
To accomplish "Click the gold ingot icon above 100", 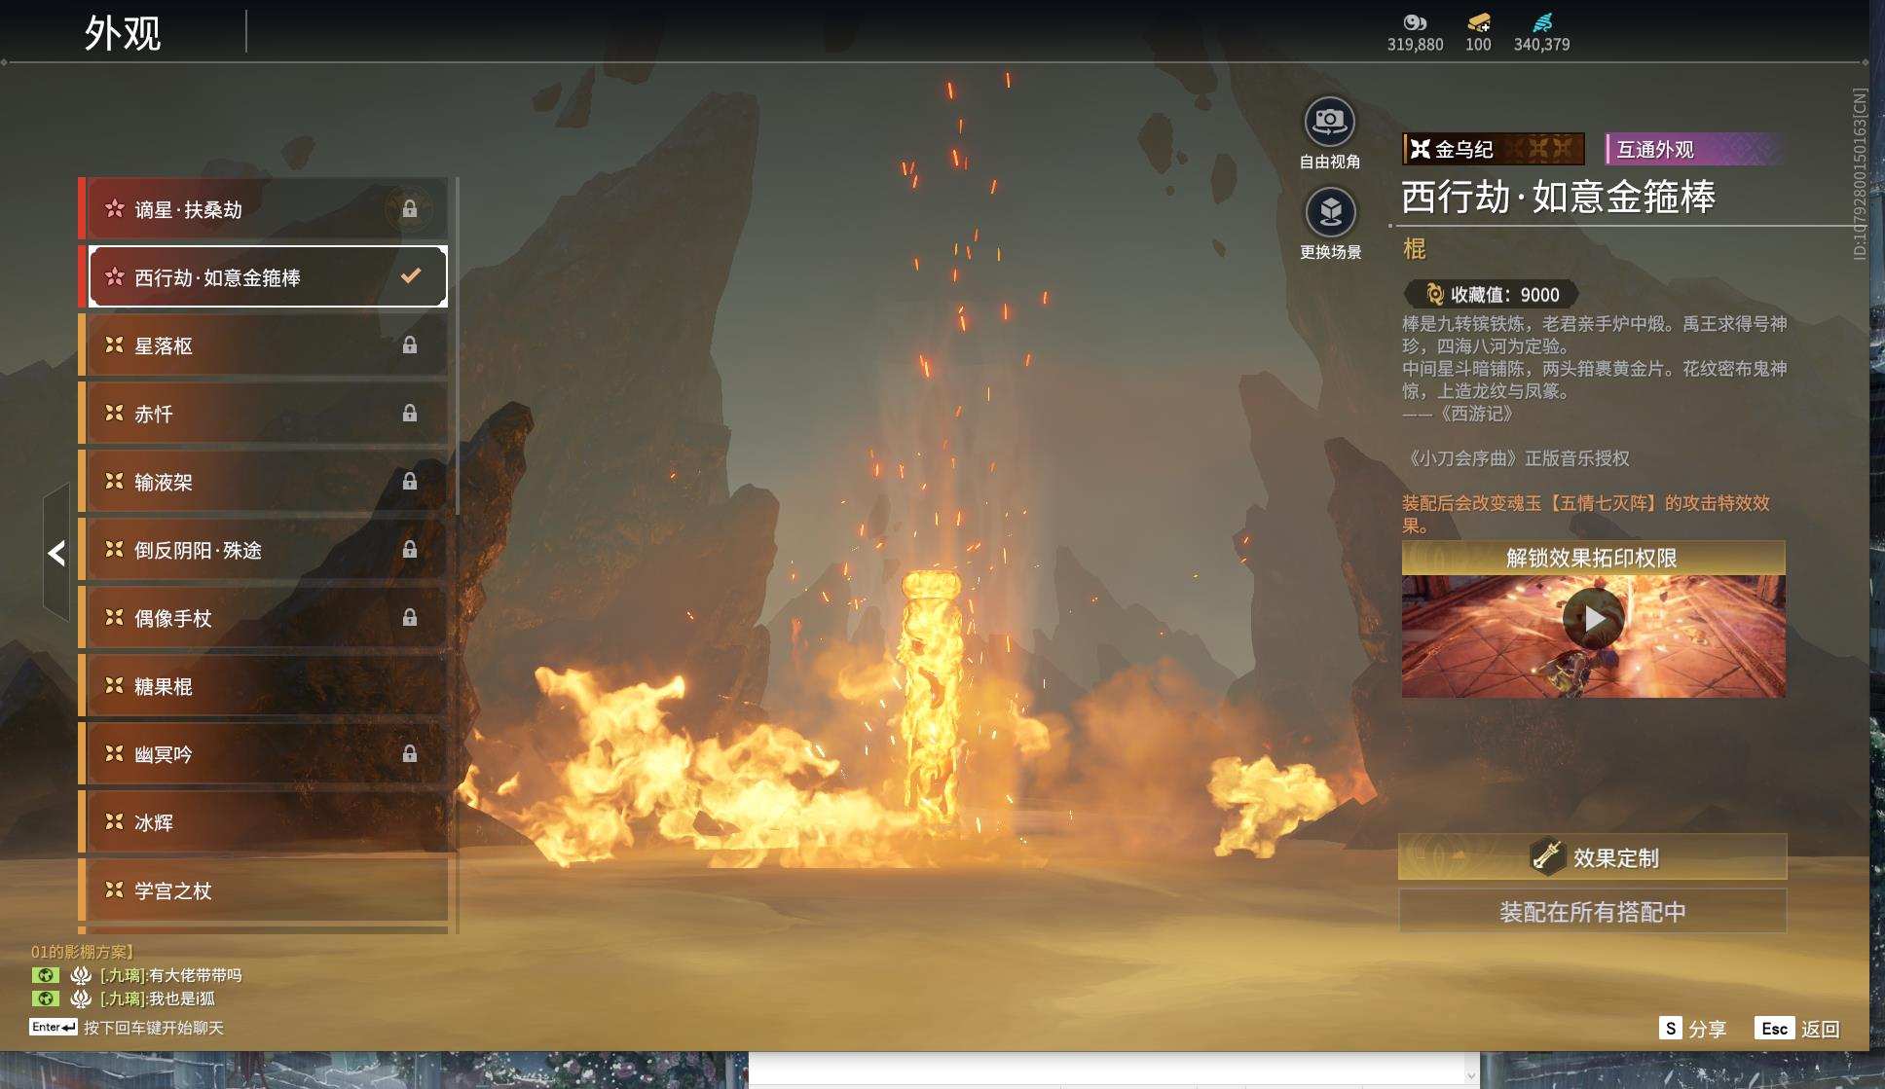I will point(1478,22).
